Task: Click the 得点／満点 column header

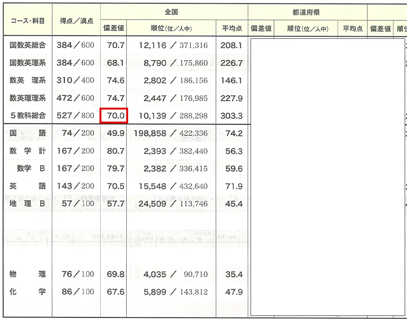Action: [x=77, y=21]
